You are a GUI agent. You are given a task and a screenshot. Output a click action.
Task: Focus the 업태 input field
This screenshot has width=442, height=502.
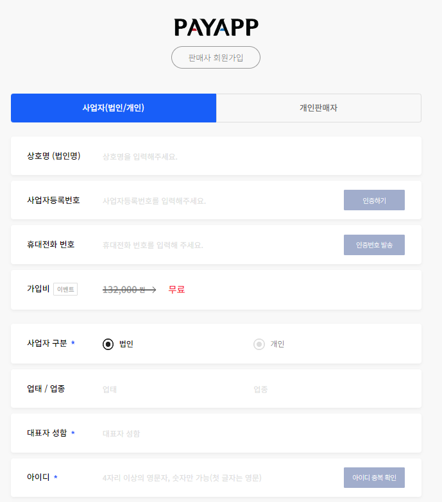click(174, 389)
